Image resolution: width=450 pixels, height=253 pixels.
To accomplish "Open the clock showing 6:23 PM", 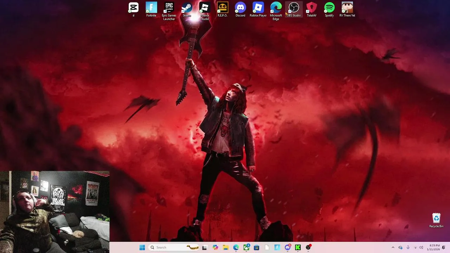I will tap(434, 247).
